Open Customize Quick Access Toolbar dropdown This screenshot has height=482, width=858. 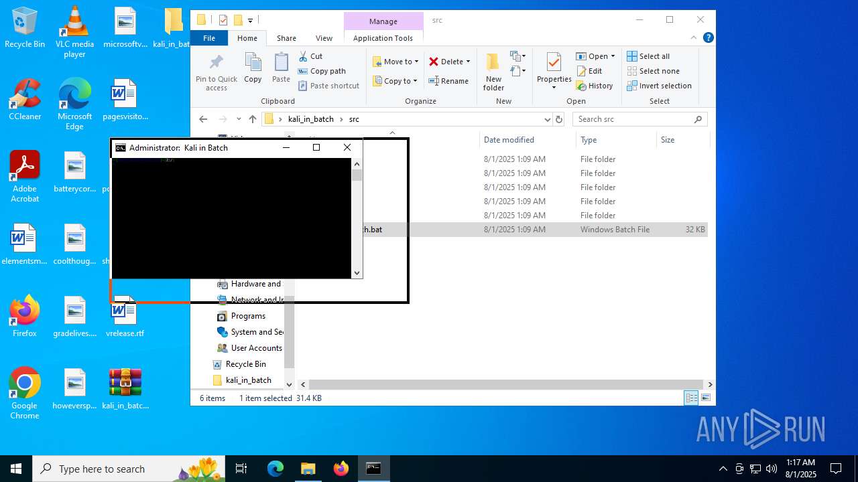point(250,20)
